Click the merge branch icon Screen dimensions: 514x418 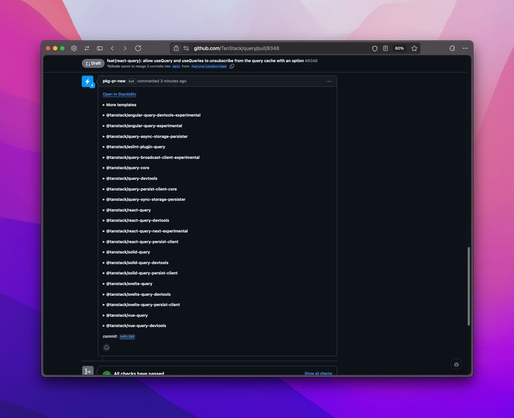(x=87, y=371)
